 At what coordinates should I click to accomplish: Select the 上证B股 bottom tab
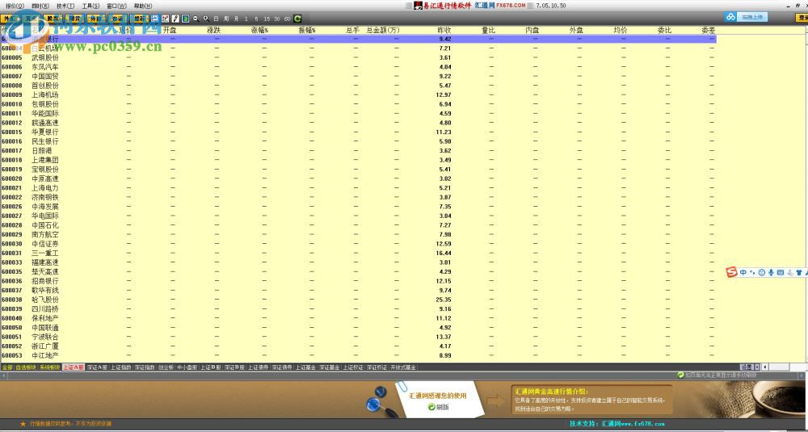[211, 367]
